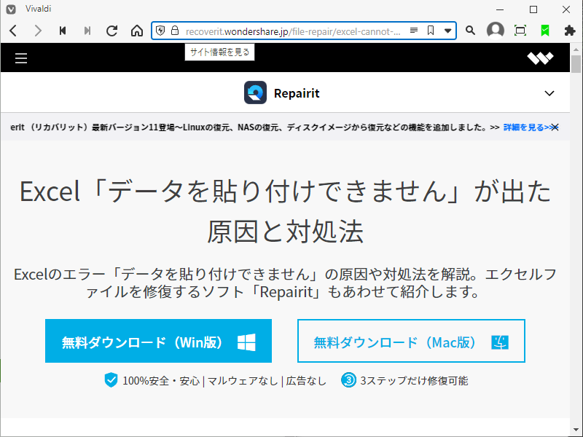Go back with the browser back arrow

[x=13, y=31]
